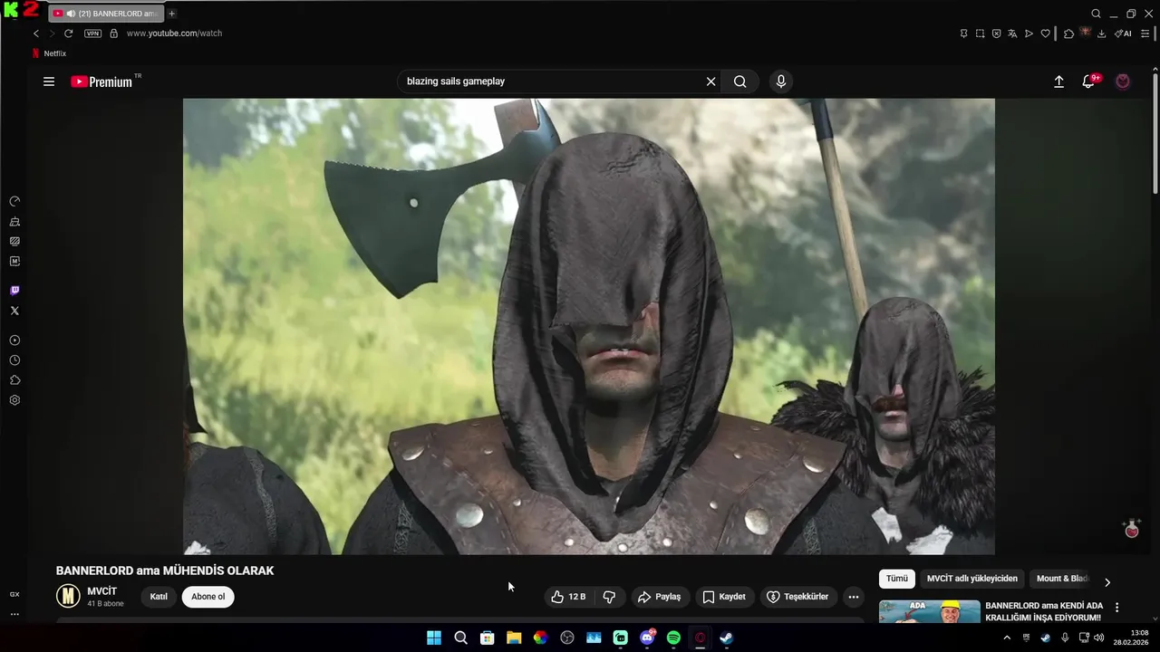
Task: Open more actions three-dot button
Action: pos(853,597)
